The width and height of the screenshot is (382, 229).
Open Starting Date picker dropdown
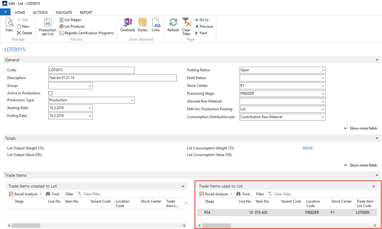coord(90,108)
